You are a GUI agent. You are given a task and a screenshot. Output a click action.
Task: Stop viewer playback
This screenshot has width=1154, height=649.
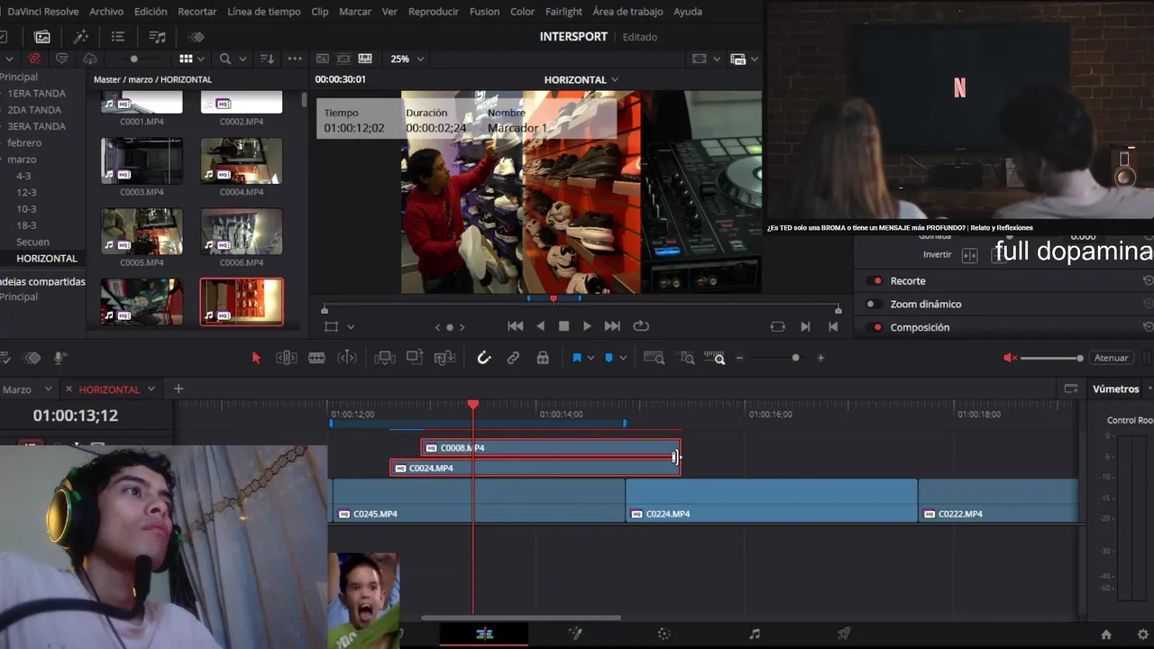[564, 326]
